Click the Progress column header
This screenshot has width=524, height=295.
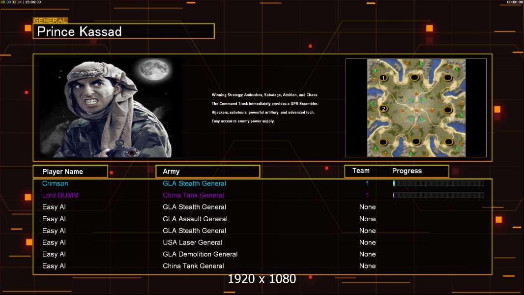pyautogui.click(x=407, y=171)
